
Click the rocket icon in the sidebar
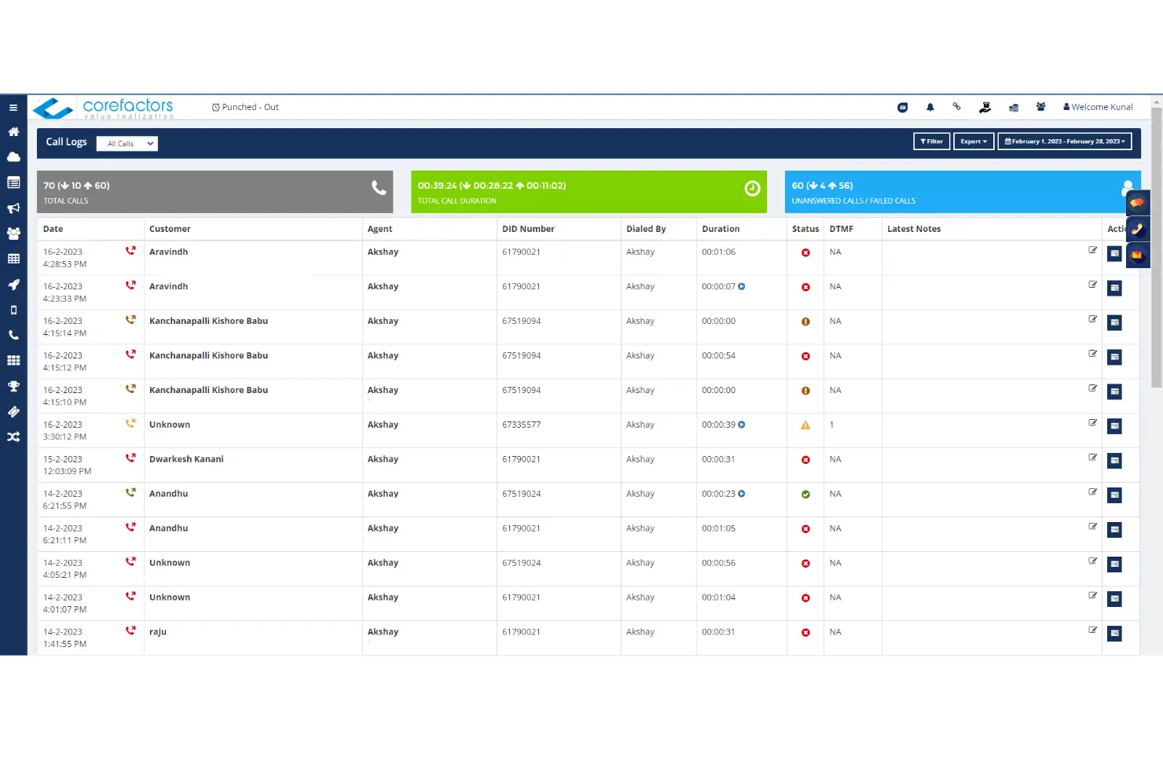tap(13, 285)
